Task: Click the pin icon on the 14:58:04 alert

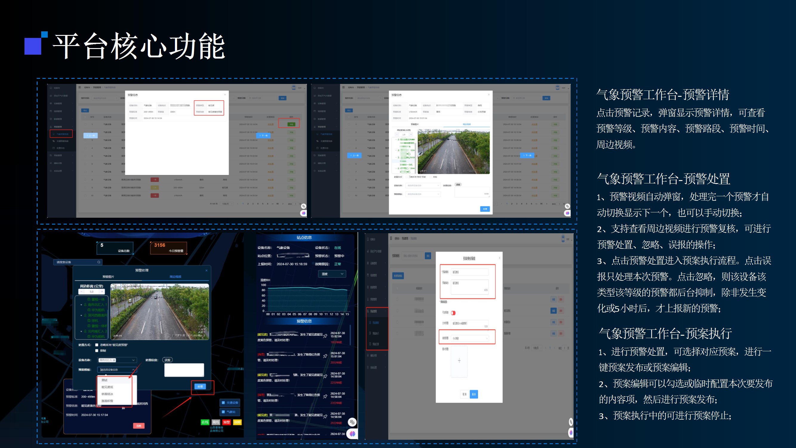Action: point(325,396)
